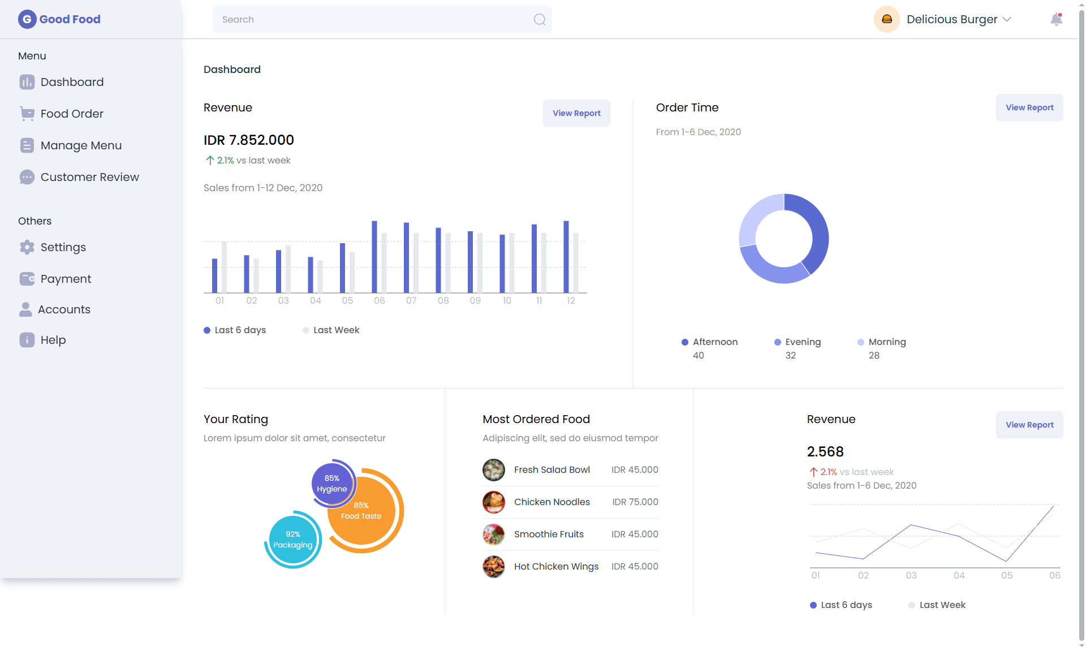Go to Manage Menu page

point(81,145)
